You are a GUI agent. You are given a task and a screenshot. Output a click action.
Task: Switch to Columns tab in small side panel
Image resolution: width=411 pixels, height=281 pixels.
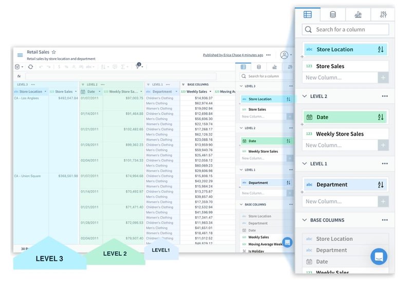tap(243, 67)
